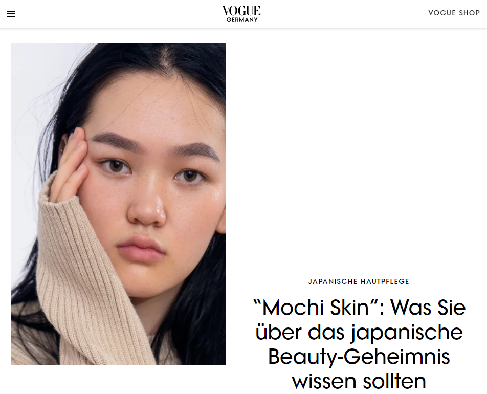Return home via the Vogue Germany masthead
The width and height of the screenshot is (487, 394).
241,14
